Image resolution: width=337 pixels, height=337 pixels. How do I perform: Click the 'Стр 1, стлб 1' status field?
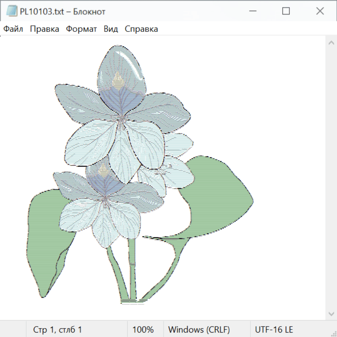[x=58, y=330]
